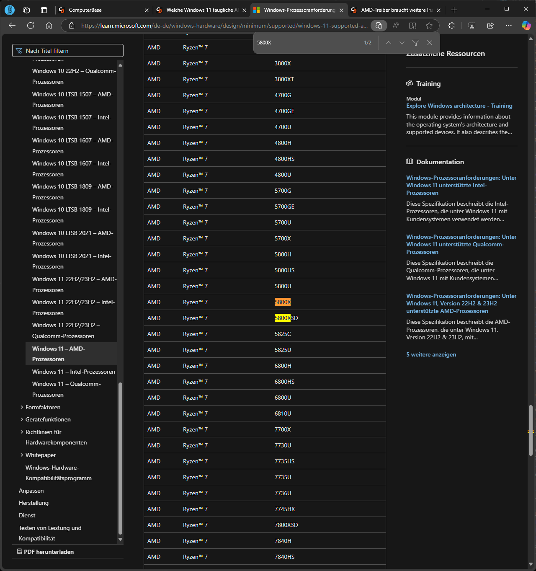Add page to favorites star icon
Screen dimensions: 536x571
[x=429, y=26]
